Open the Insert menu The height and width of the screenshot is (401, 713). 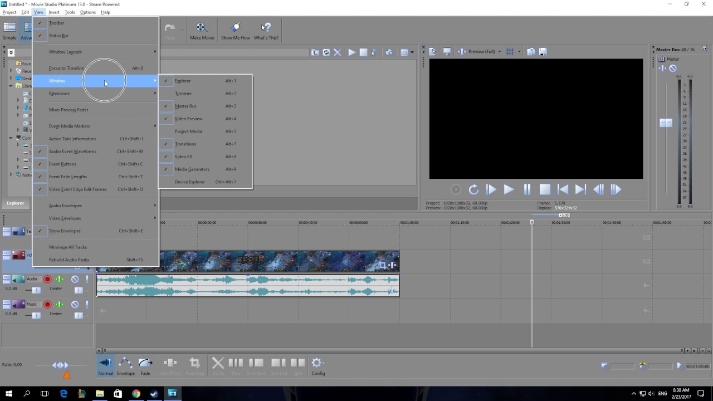(54, 12)
